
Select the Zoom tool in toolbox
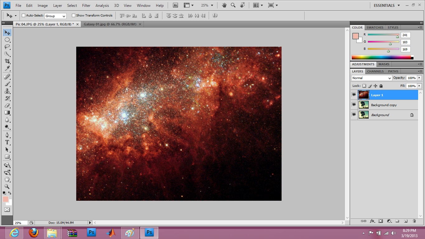[7, 187]
